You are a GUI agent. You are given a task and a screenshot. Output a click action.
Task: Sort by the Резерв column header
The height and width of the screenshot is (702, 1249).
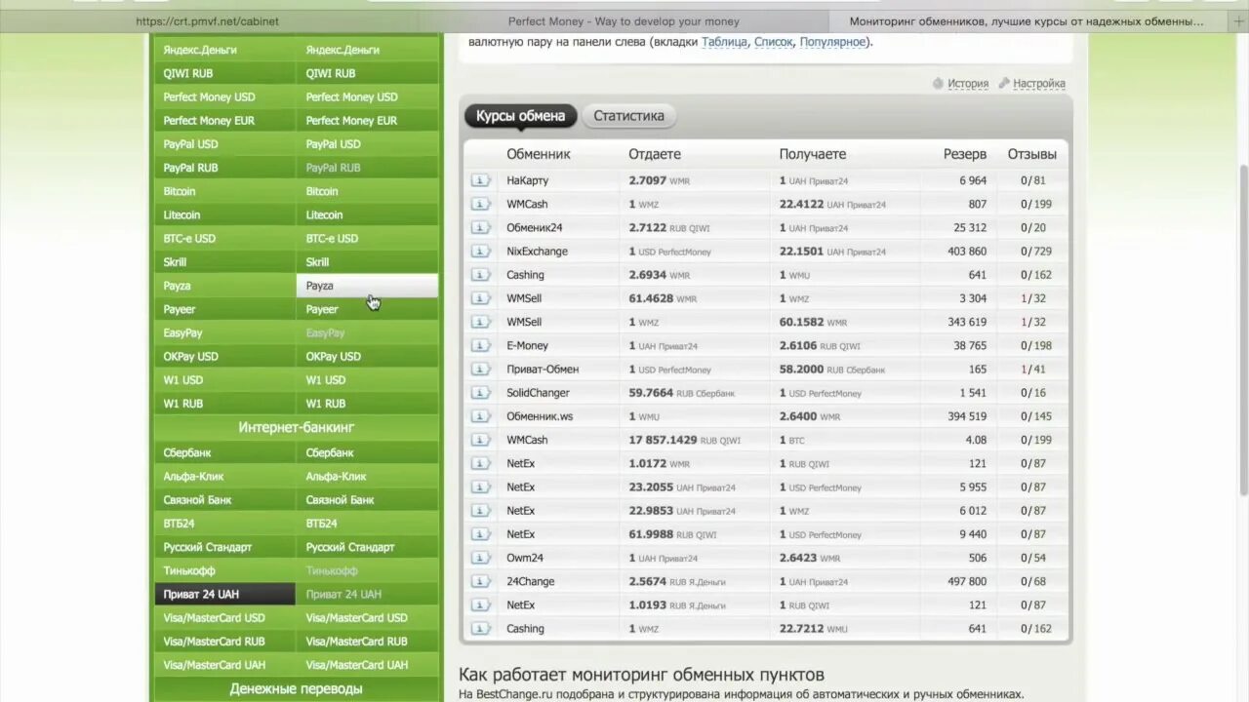965,154
